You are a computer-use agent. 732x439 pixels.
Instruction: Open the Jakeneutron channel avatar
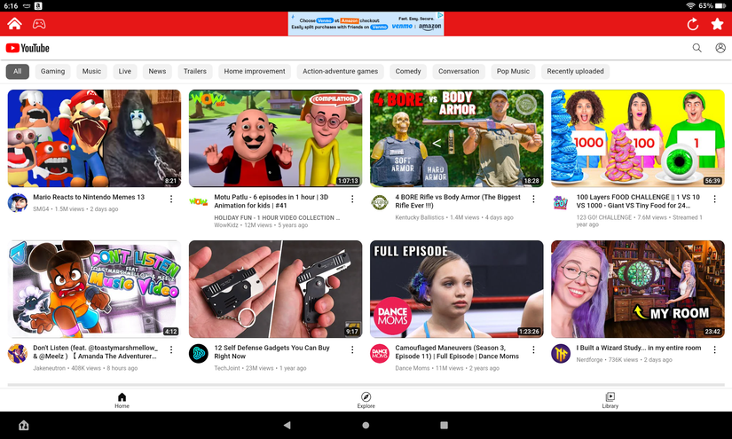coord(17,353)
